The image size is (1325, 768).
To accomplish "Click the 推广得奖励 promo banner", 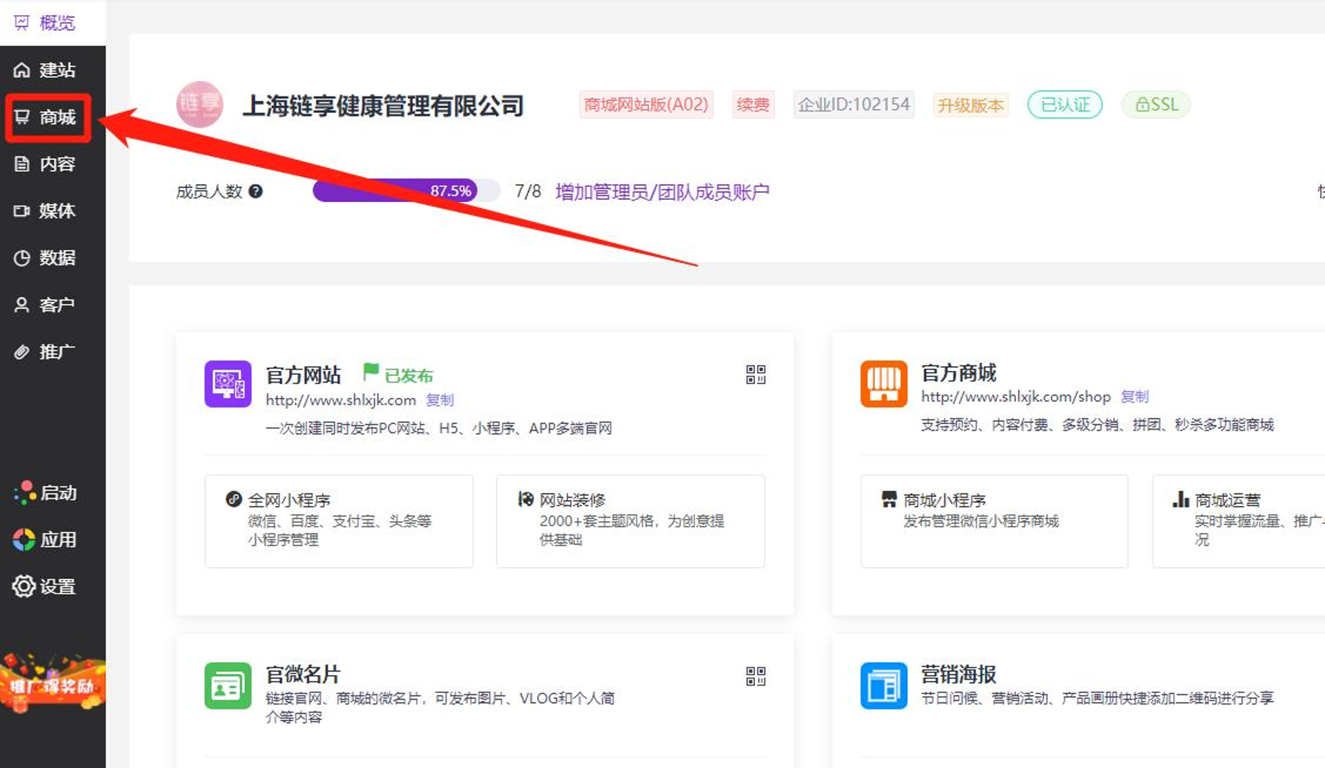I will coord(52,684).
